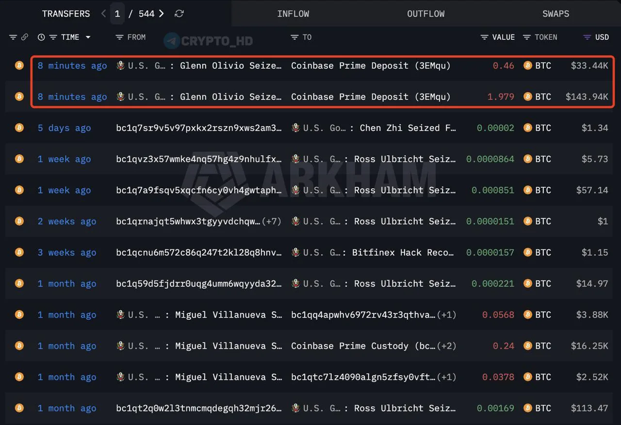Expand the TIME sort dropdown arrow
Screen dimensions: 621x425
click(x=88, y=37)
